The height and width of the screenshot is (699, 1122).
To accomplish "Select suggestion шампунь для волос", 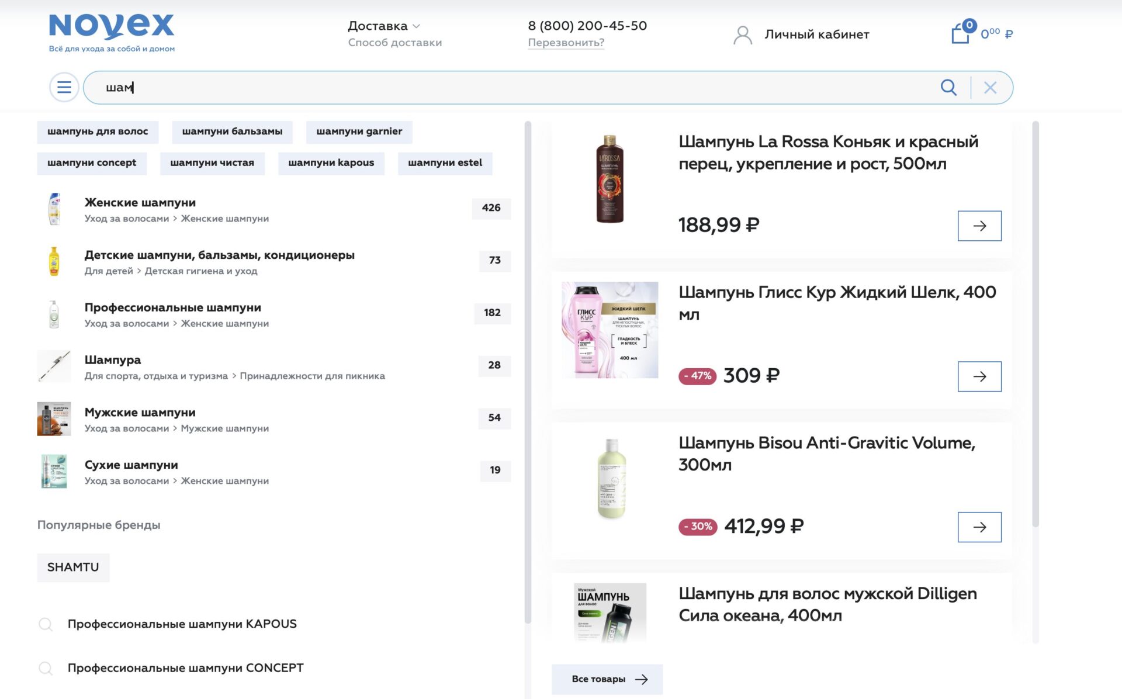I will click(x=98, y=132).
